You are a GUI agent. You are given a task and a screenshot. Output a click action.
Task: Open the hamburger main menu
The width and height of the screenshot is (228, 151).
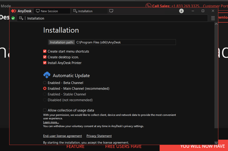coord(213,18)
